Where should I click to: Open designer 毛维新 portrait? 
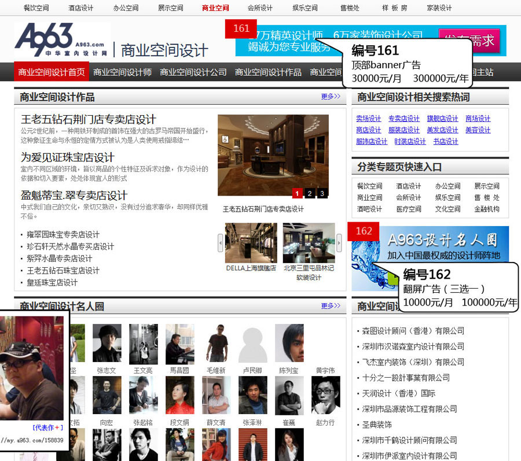[217, 343]
